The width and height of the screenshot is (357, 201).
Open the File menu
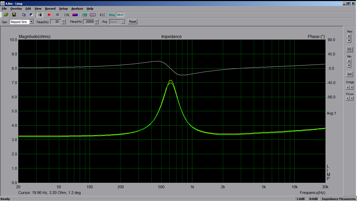click(4, 9)
